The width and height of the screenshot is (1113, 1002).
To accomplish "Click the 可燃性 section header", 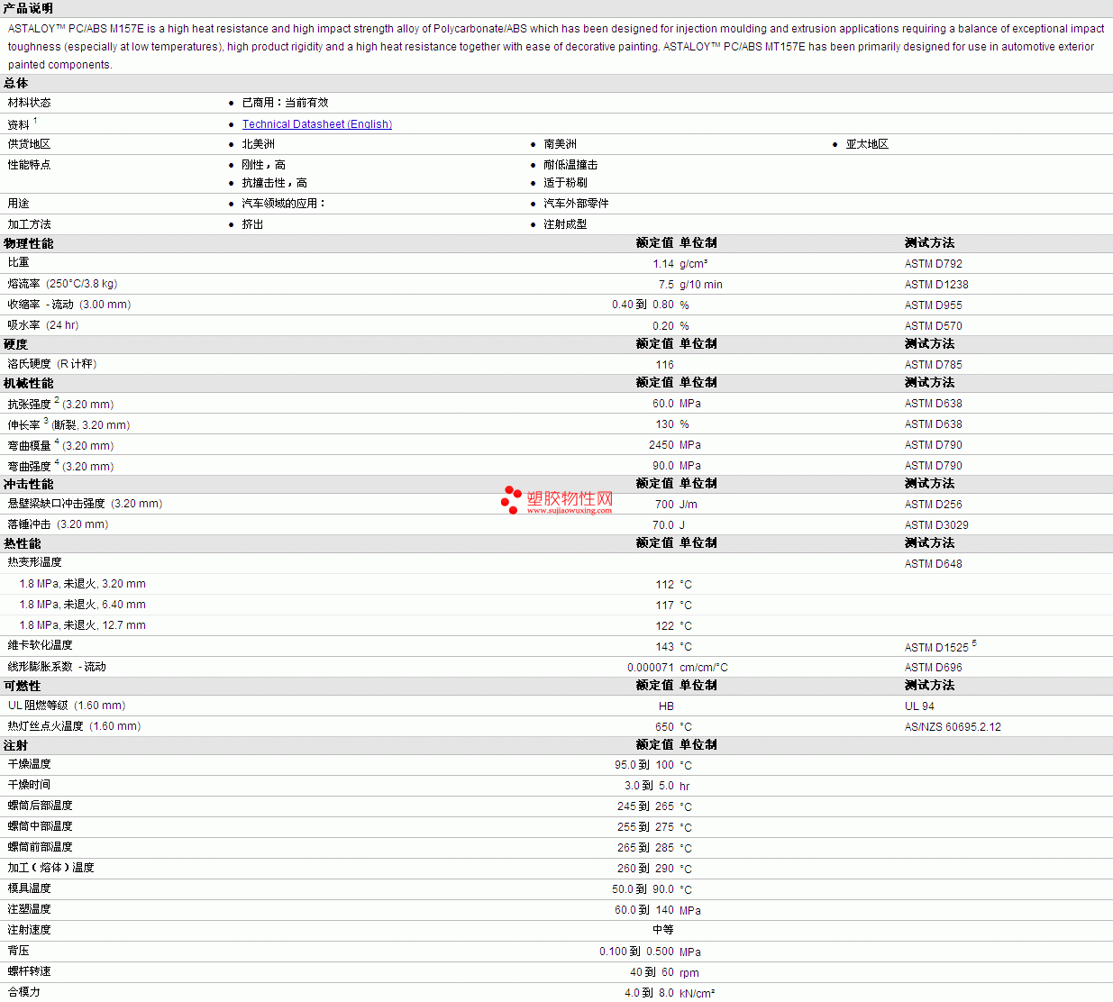I will point(23,687).
